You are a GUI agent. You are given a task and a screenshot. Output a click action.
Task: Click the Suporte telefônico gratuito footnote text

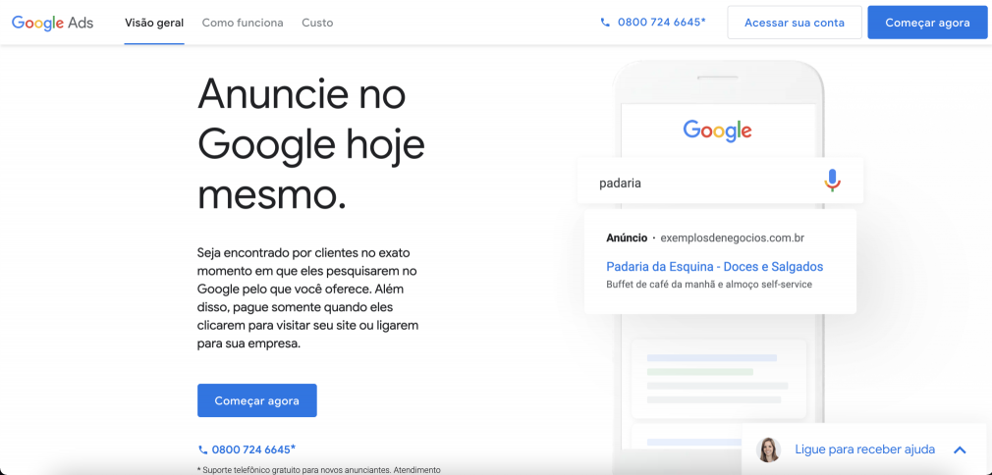pos(318,470)
